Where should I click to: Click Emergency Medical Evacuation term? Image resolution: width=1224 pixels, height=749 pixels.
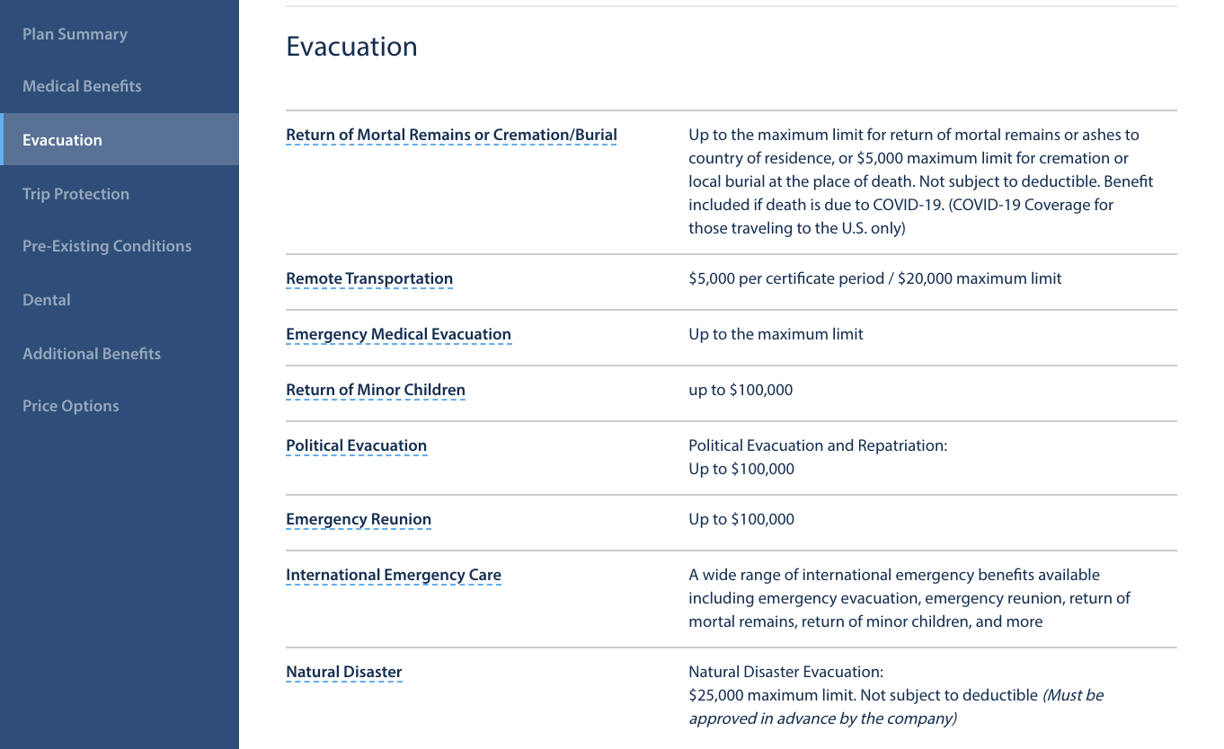pyautogui.click(x=398, y=335)
